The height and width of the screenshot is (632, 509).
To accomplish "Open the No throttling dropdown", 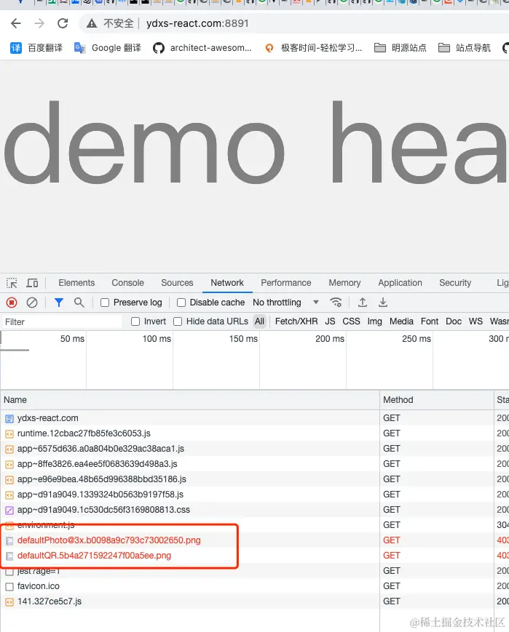I will point(285,303).
